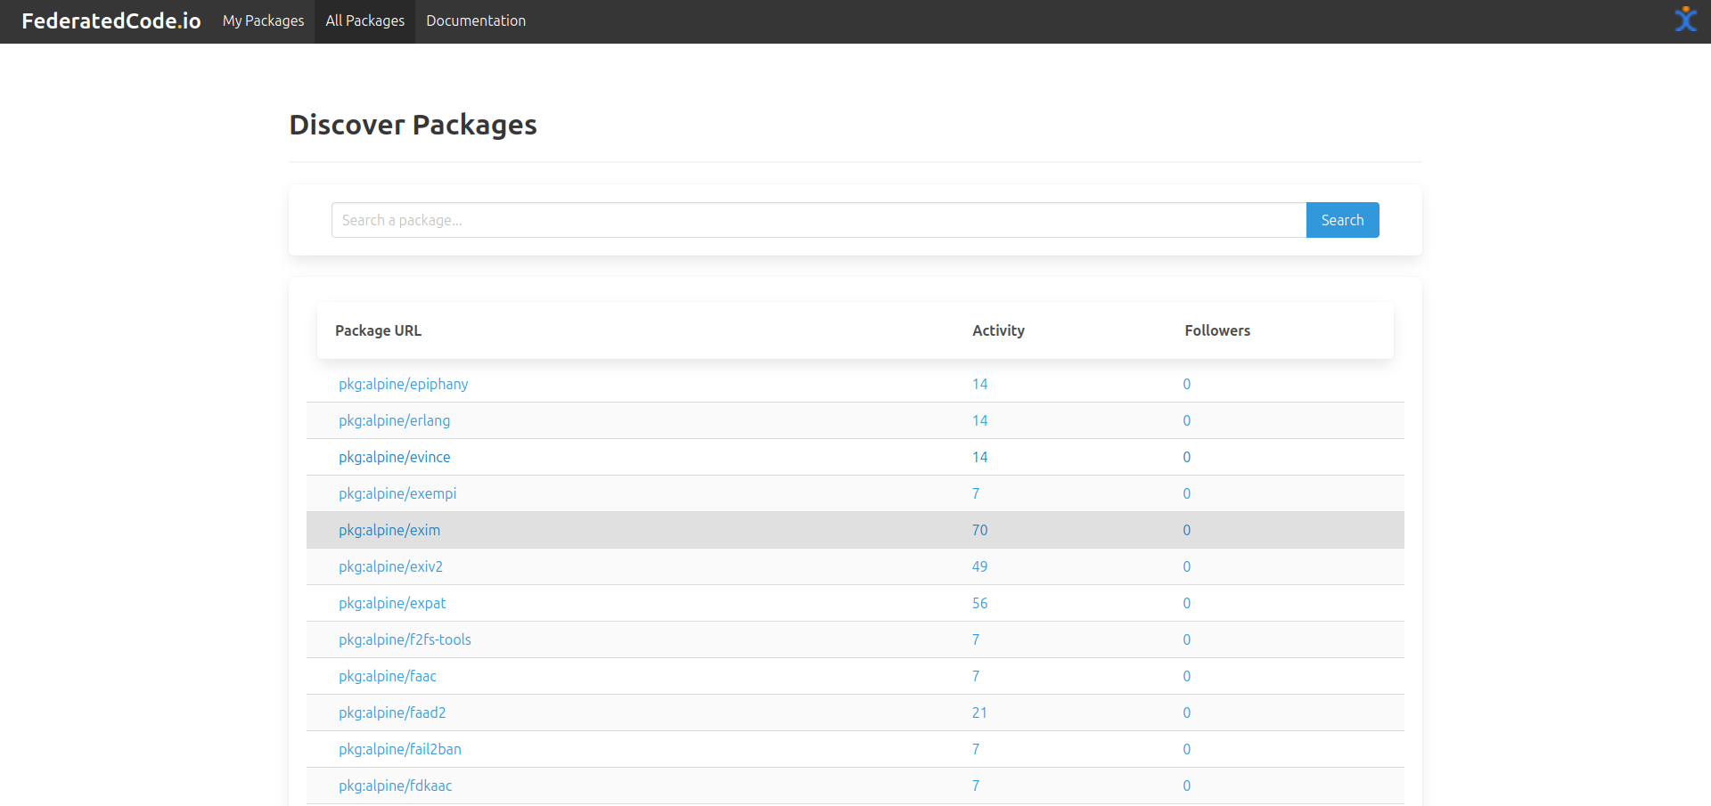
Task: Click followers count 0 for evince
Action: 1187,457
